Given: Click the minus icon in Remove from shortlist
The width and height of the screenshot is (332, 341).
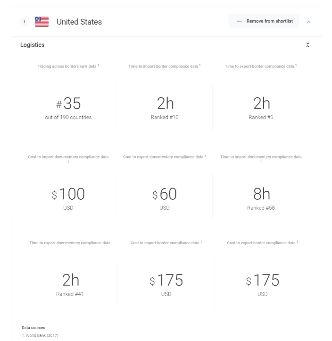Looking at the screenshot, I should (239, 21).
